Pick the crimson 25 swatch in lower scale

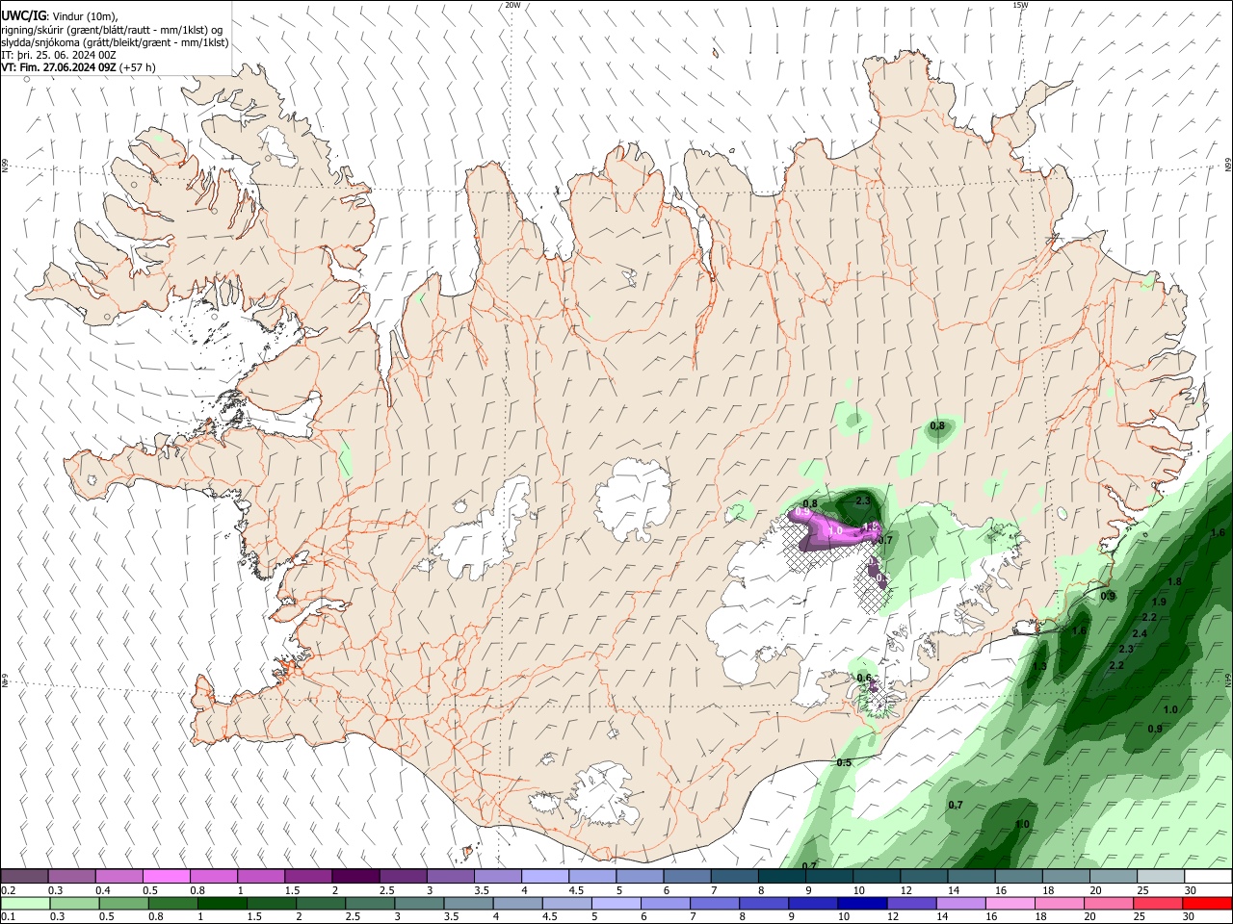pos(1157,903)
